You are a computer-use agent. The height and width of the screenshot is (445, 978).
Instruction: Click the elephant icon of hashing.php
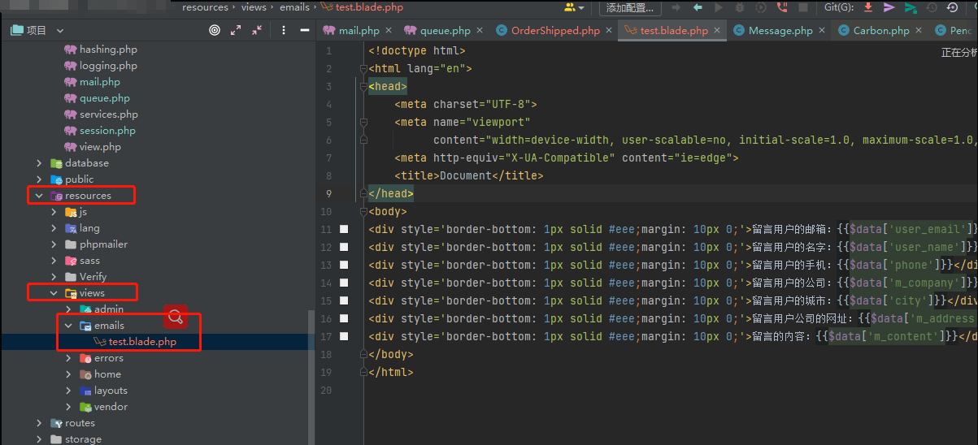(x=71, y=50)
